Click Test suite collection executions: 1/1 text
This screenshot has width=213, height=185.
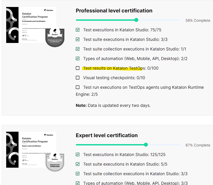(x=135, y=49)
